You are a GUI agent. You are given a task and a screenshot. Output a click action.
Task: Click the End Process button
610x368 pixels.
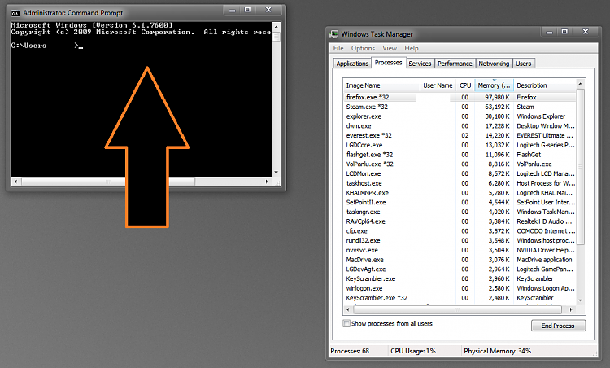click(558, 326)
